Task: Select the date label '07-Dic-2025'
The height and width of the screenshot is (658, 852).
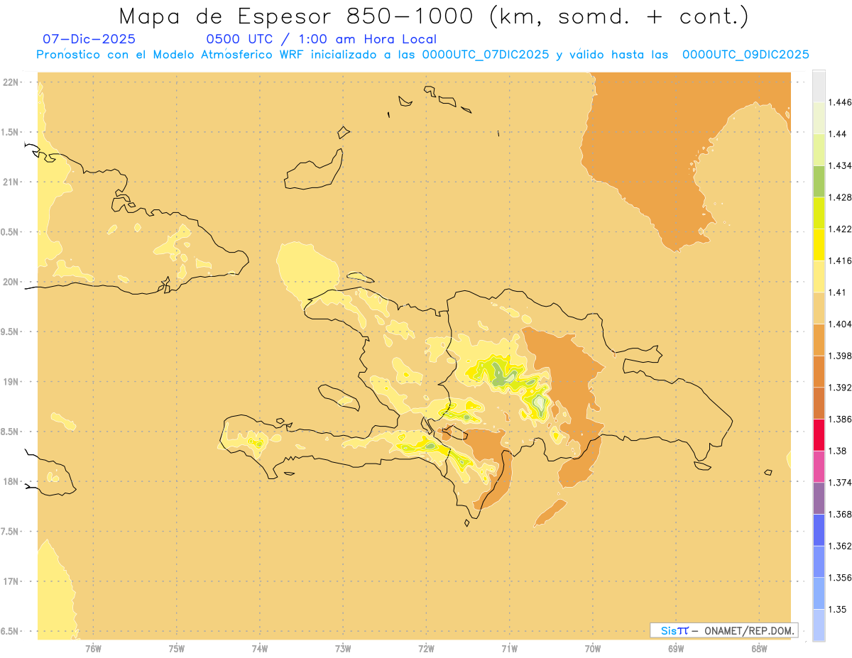Action: 89,39
